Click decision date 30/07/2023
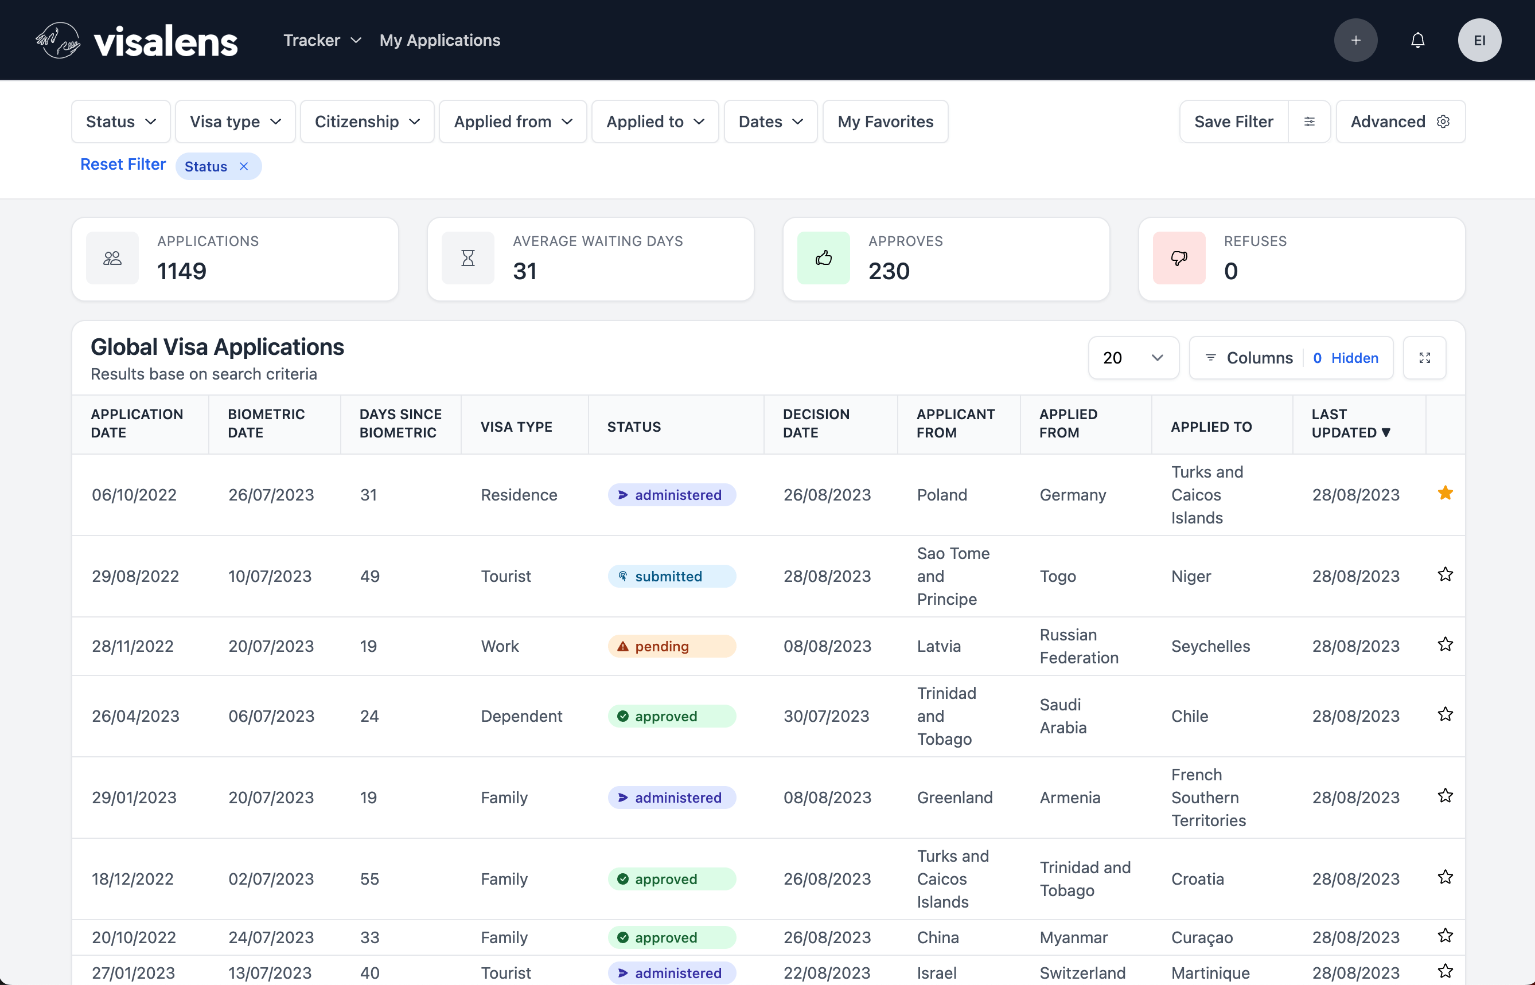Viewport: 1535px width, 985px height. pos(826,716)
